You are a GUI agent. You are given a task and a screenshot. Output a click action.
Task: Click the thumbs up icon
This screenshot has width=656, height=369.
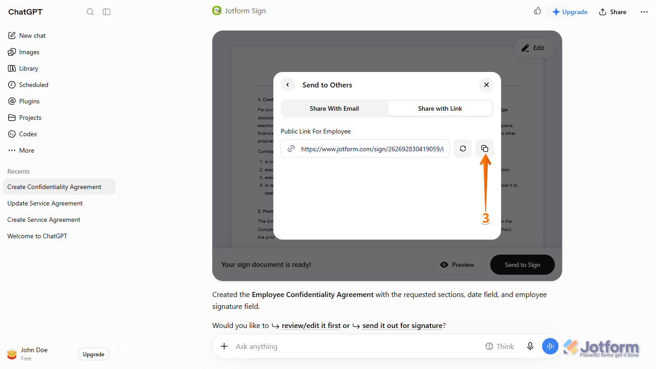538,11
